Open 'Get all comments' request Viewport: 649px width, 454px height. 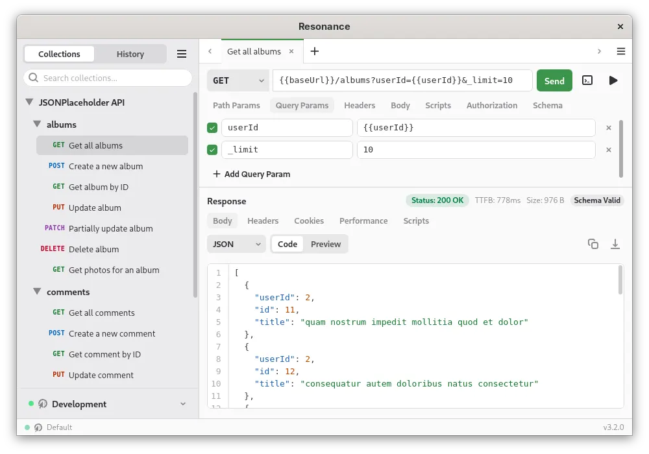112,313
